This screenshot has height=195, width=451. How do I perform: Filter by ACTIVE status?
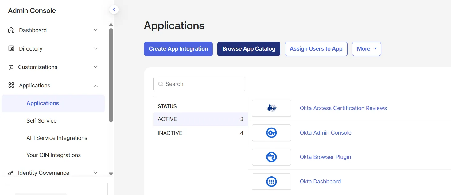point(200,119)
